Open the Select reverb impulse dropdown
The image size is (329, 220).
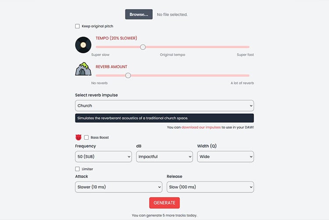(164, 106)
